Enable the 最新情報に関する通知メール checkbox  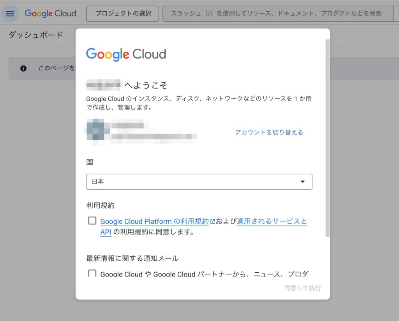point(92,273)
